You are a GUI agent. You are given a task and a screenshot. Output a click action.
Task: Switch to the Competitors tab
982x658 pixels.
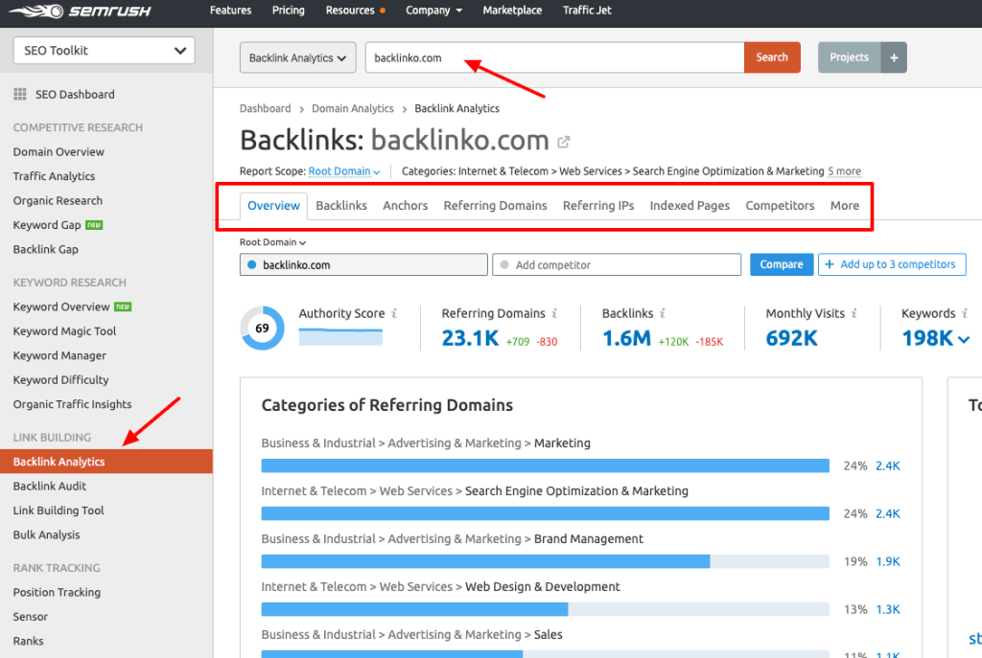780,206
